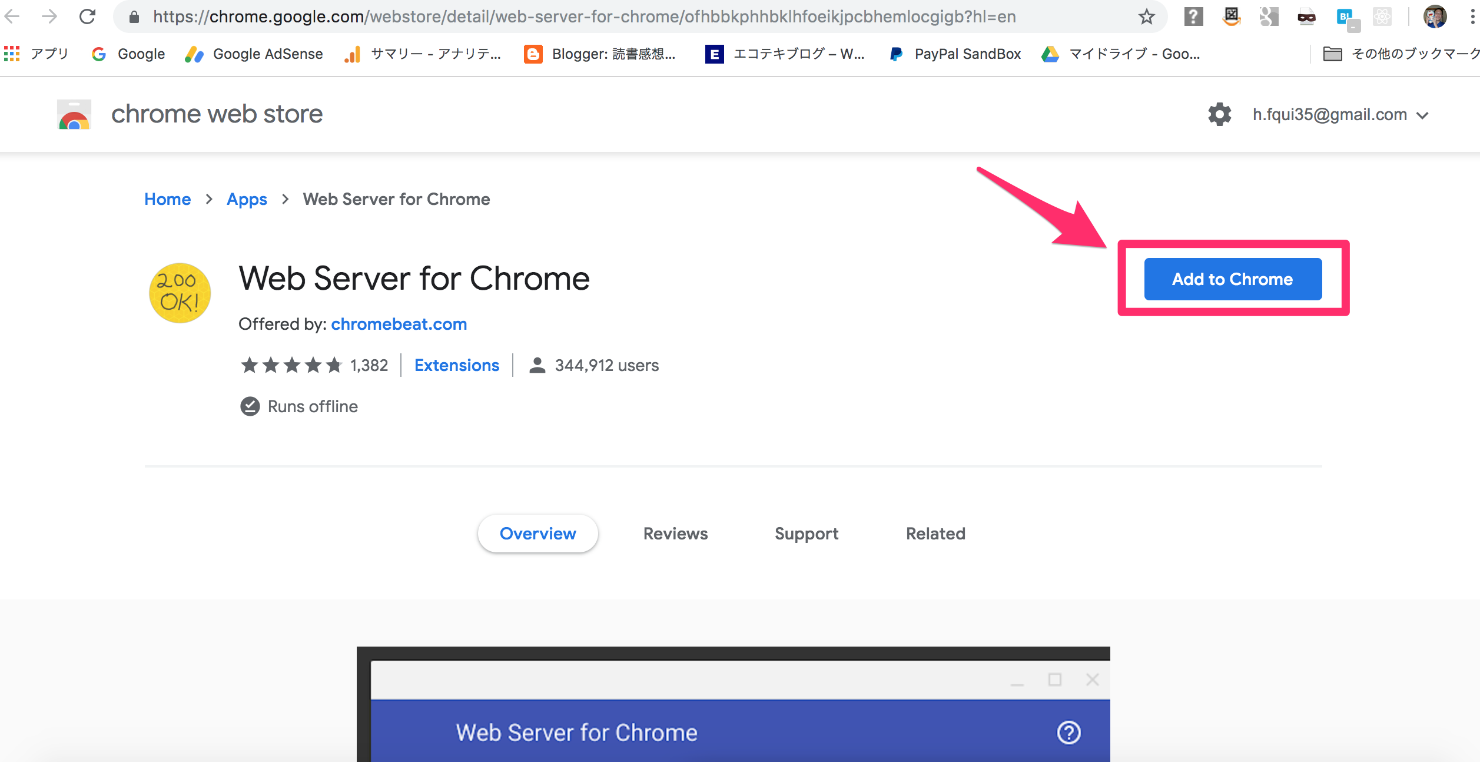Image resolution: width=1480 pixels, height=762 pixels.
Task: Bookmark this page with the star icon
Action: click(1146, 17)
